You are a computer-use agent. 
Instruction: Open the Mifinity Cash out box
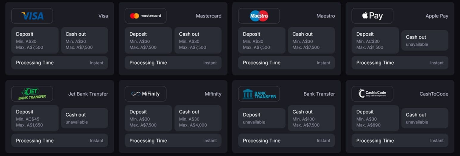[x=198, y=118]
